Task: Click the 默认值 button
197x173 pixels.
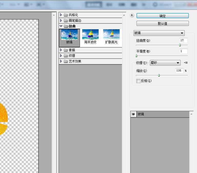Action: (162, 24)
